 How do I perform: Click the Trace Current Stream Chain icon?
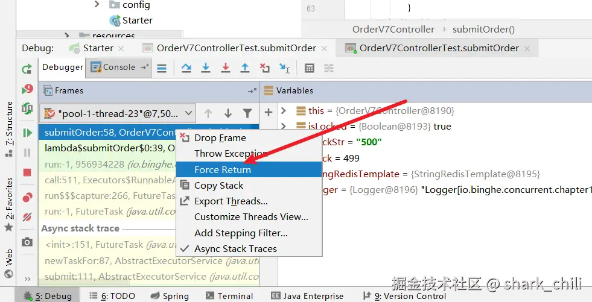click(x=329, y=68)
